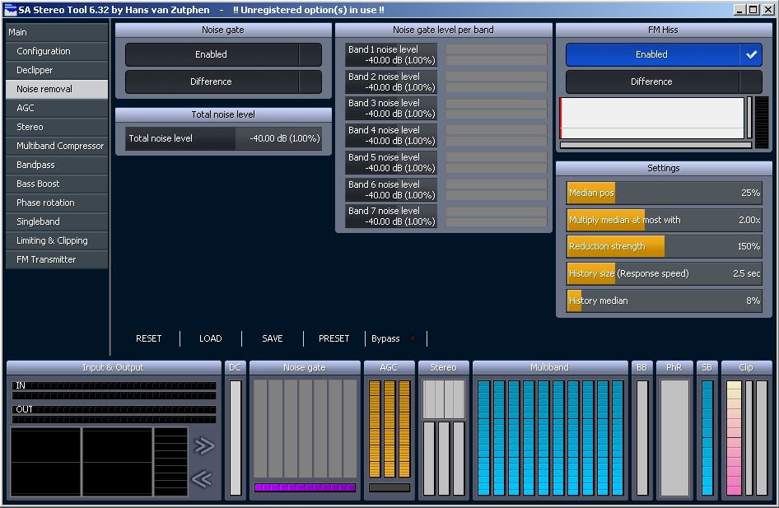This screenshot has height=508, width=779.
Task: Adjust the Band 7 noise level slider
Action: pos(391,216)
